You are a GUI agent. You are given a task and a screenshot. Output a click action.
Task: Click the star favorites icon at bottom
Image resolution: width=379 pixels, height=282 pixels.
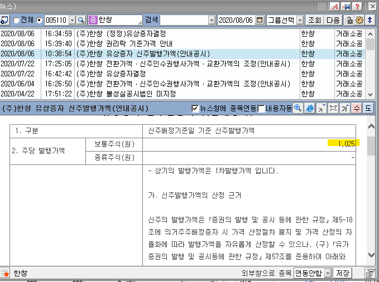pos(6,273)
